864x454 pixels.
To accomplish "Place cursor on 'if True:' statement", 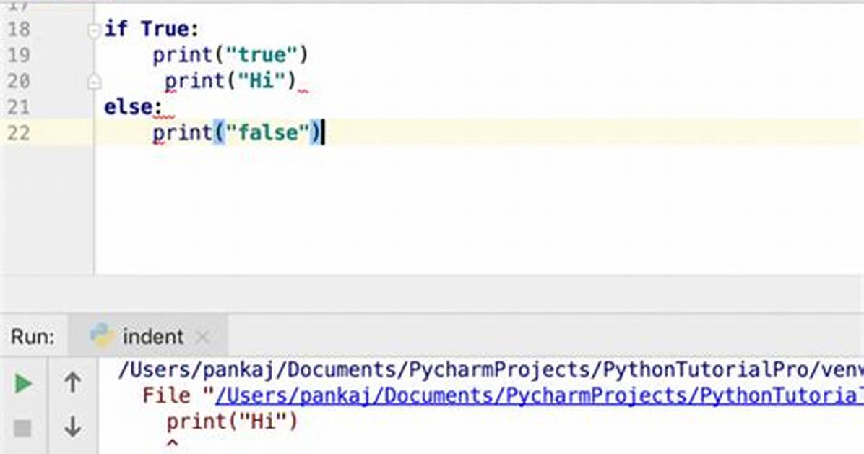I will [152, 29].
